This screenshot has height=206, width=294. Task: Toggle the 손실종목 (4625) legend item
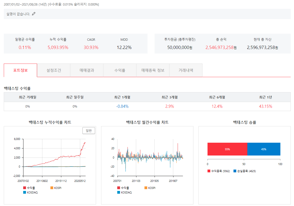coord(245,171)
